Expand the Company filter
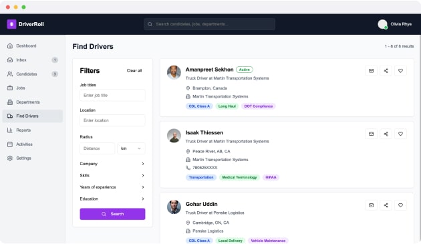This screenshot has width=421, height=244. tap(112, 164)
